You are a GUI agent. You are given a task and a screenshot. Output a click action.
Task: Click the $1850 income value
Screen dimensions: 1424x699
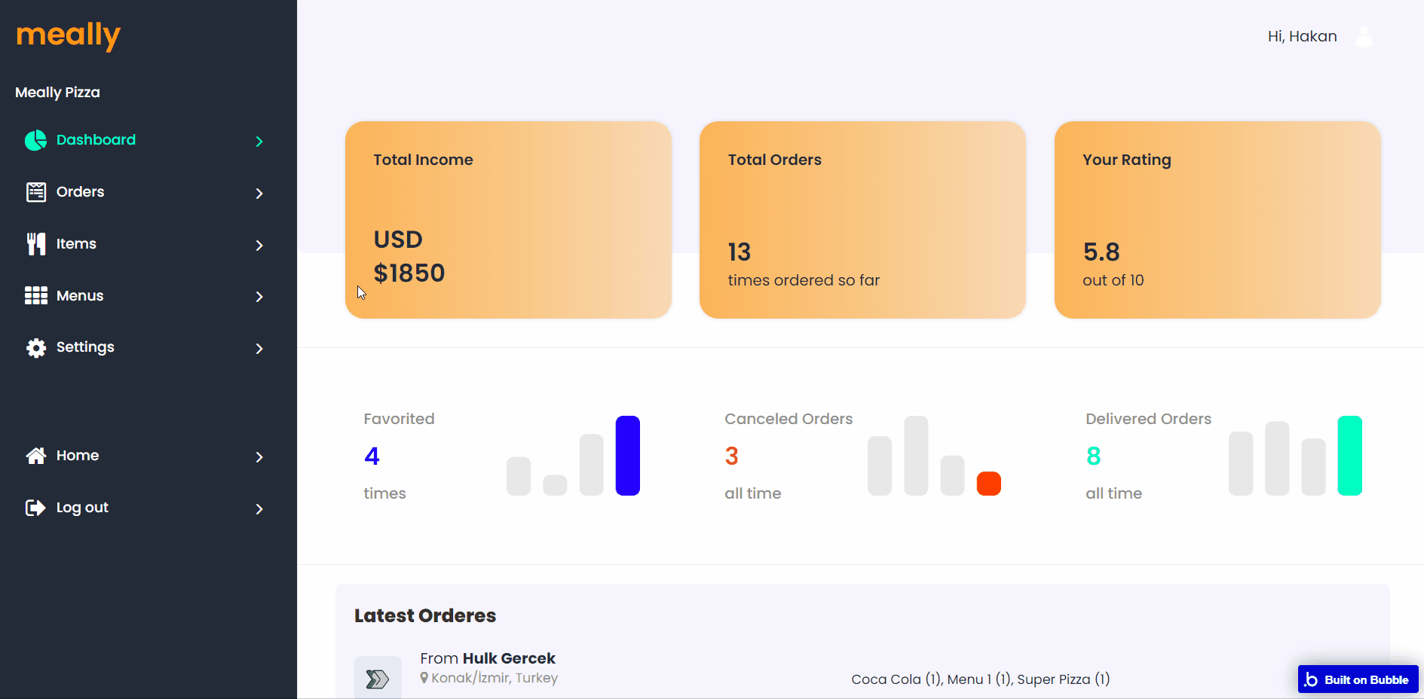[x=409, y=273]
